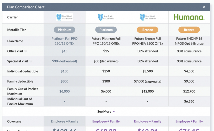Click the Family Out of Pocket Maximum label

tap(23, 91)
